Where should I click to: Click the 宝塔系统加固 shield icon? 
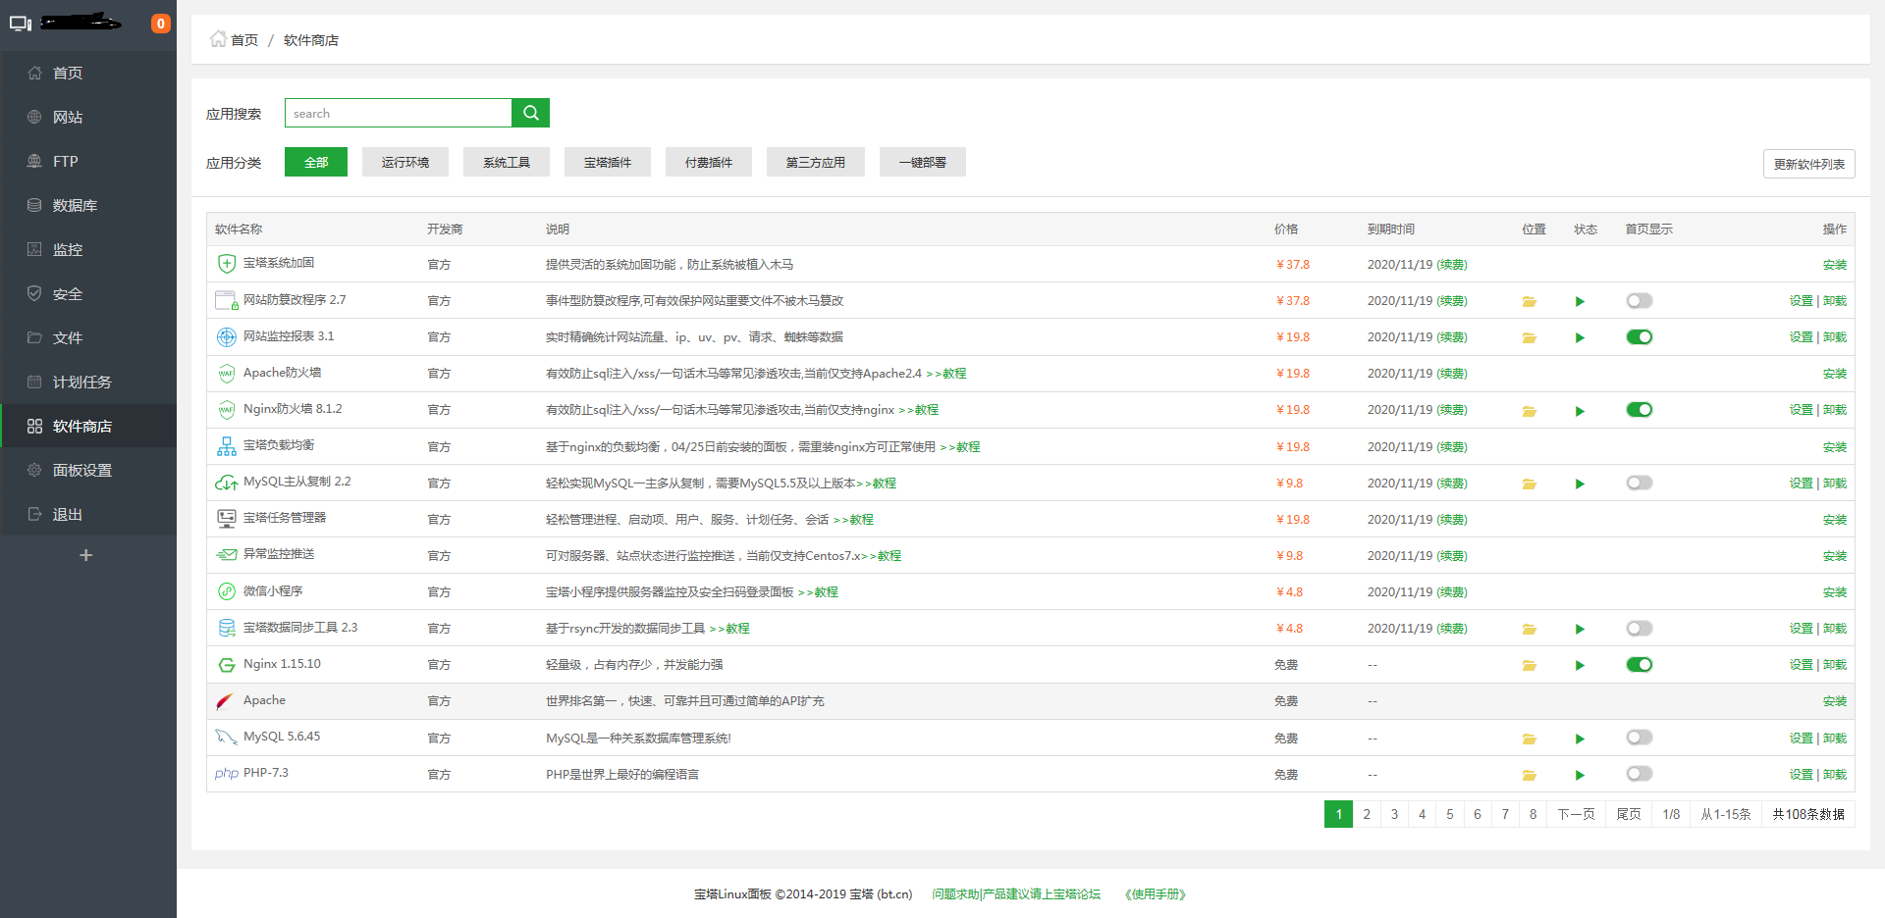tap(227, 264)
